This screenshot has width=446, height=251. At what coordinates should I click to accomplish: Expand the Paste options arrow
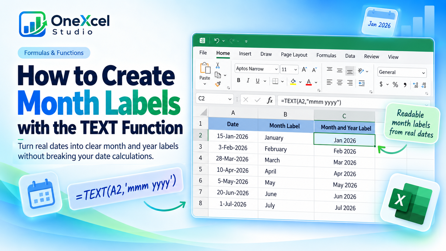[205, 84]
